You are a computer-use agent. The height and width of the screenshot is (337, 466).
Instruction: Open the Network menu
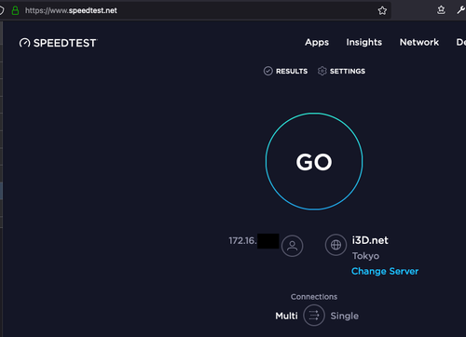point(419,42)
